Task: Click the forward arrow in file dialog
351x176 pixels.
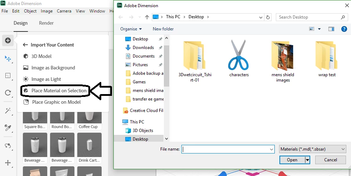Action: [131, 17]
